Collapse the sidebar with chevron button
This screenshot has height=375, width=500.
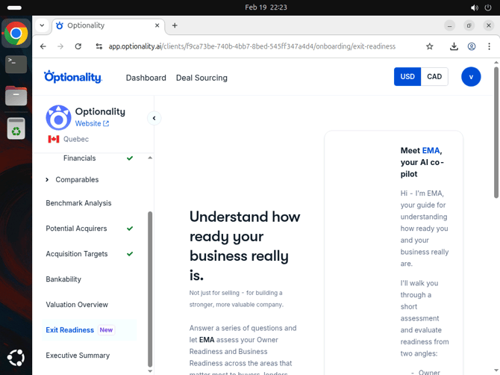pos(154,118)
